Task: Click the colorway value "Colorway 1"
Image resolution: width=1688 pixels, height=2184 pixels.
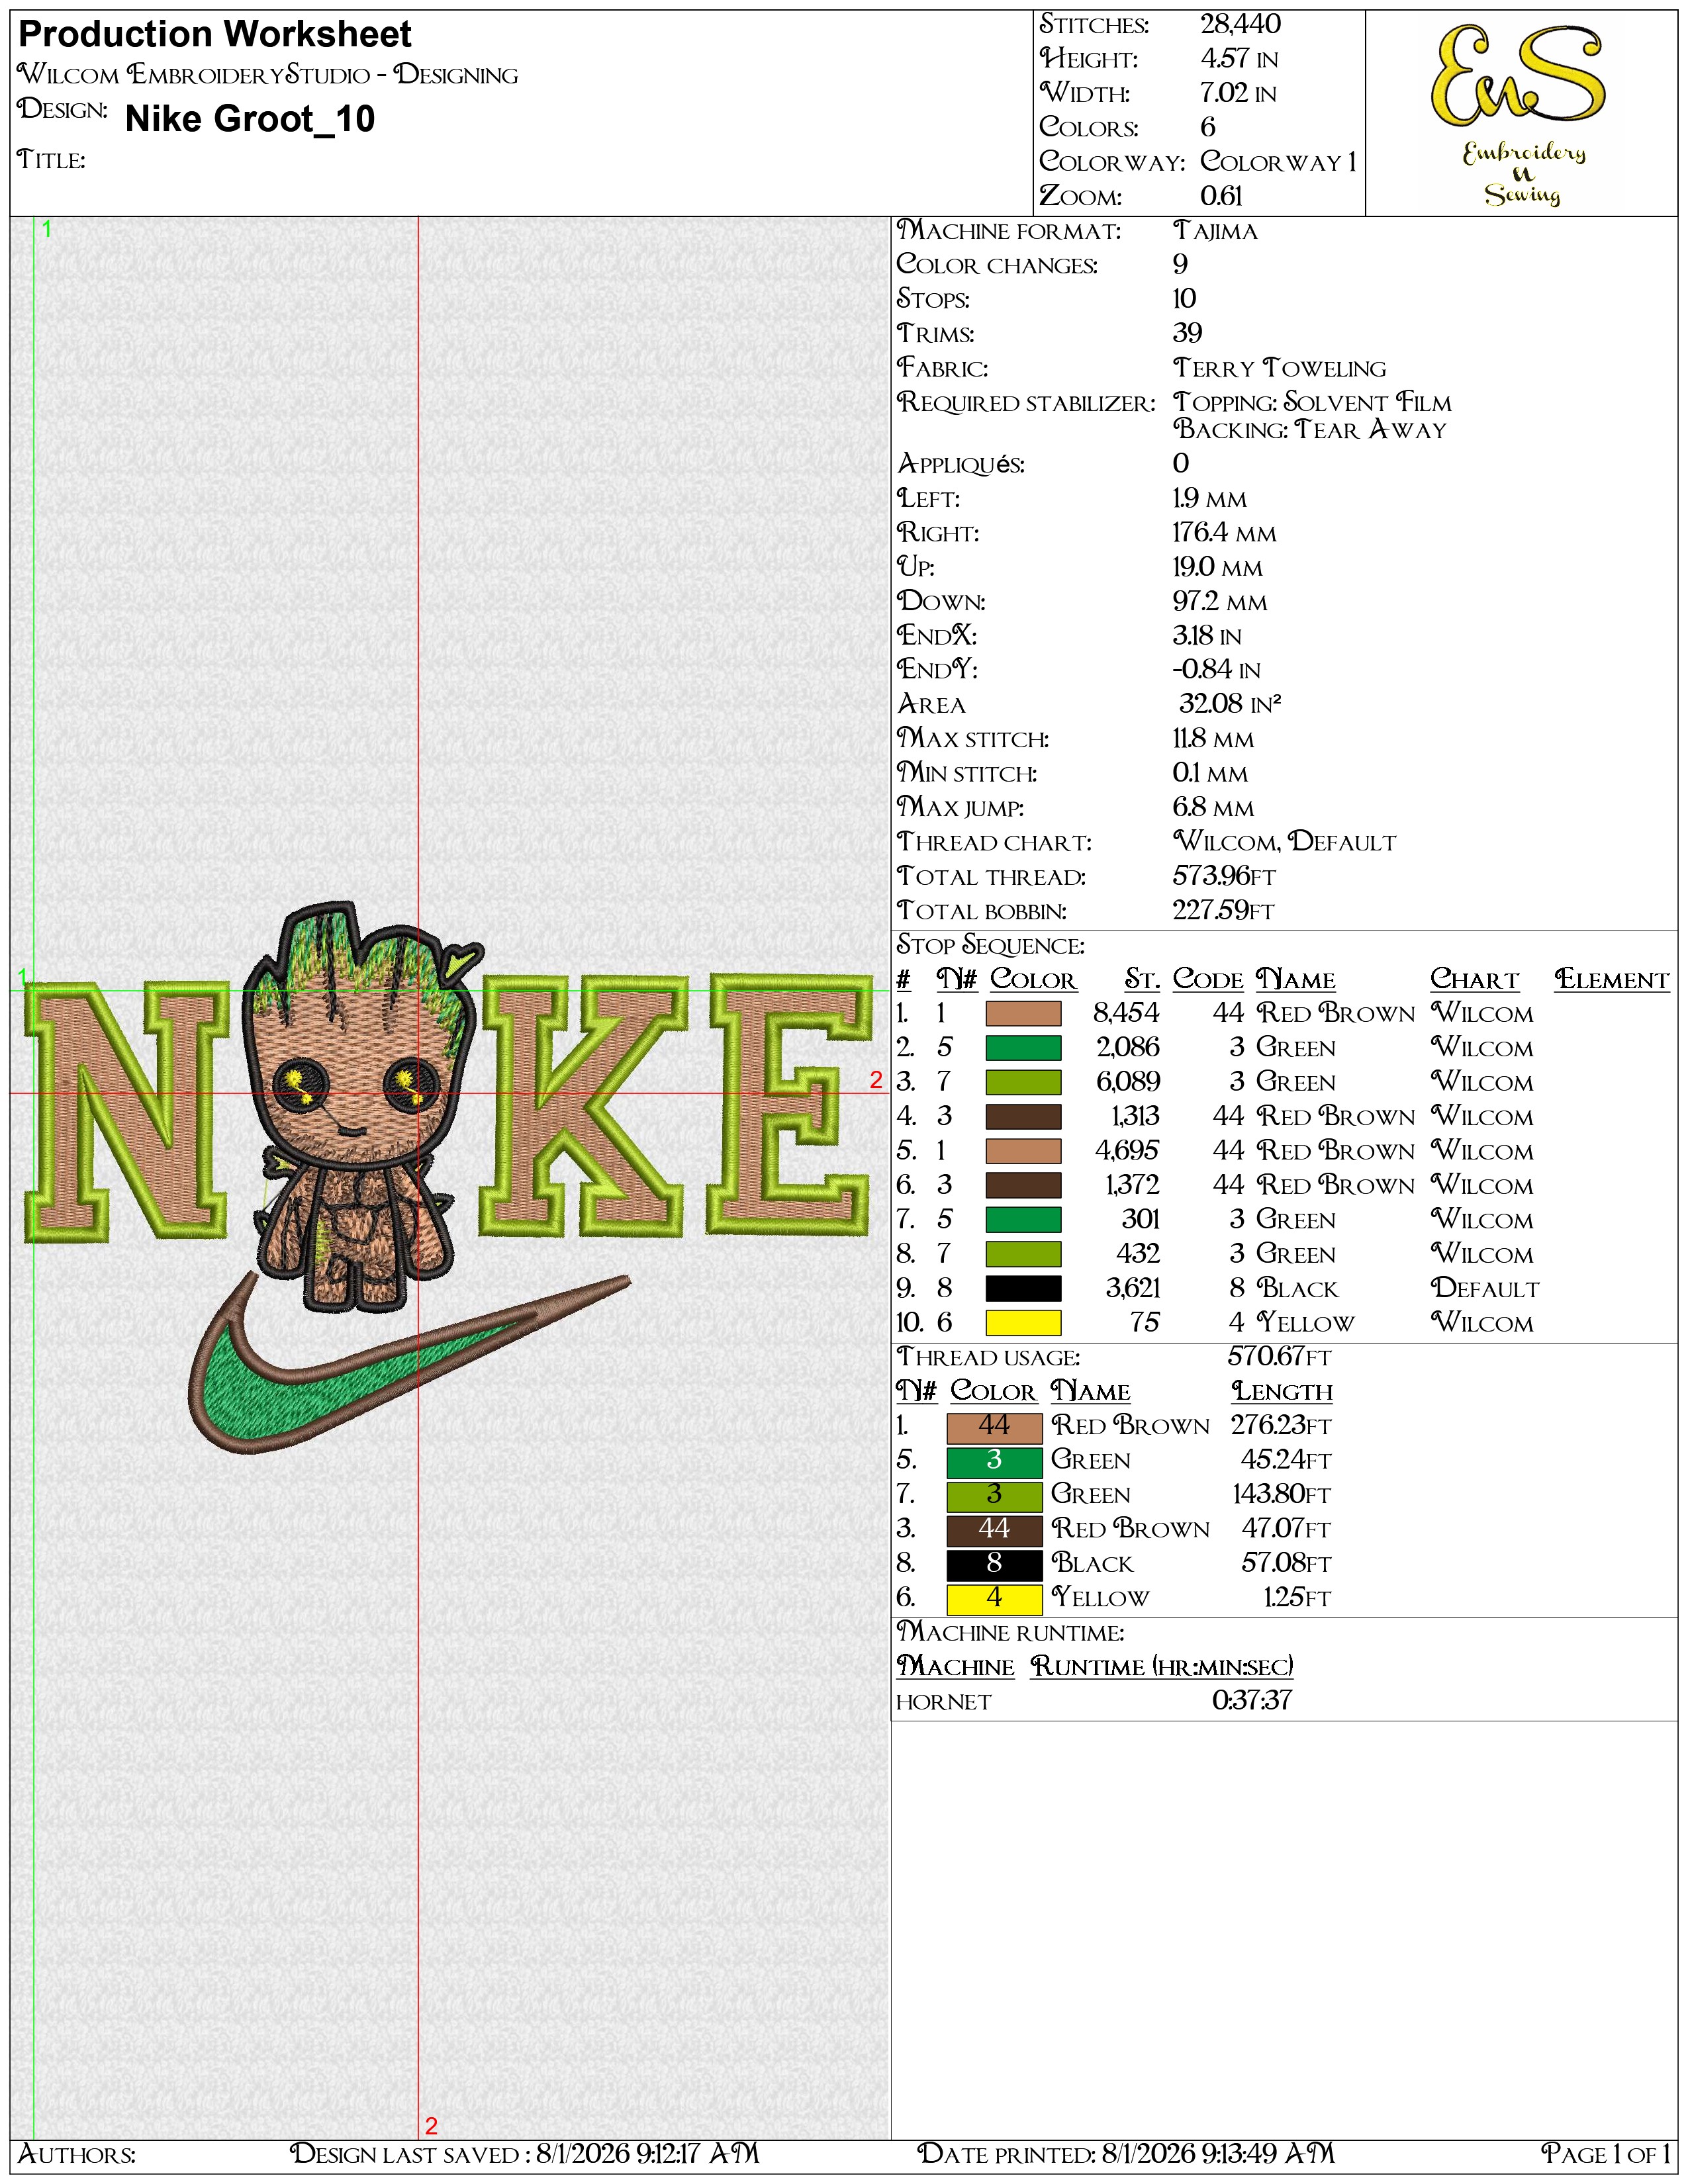Action: [x=1278, y=162]
